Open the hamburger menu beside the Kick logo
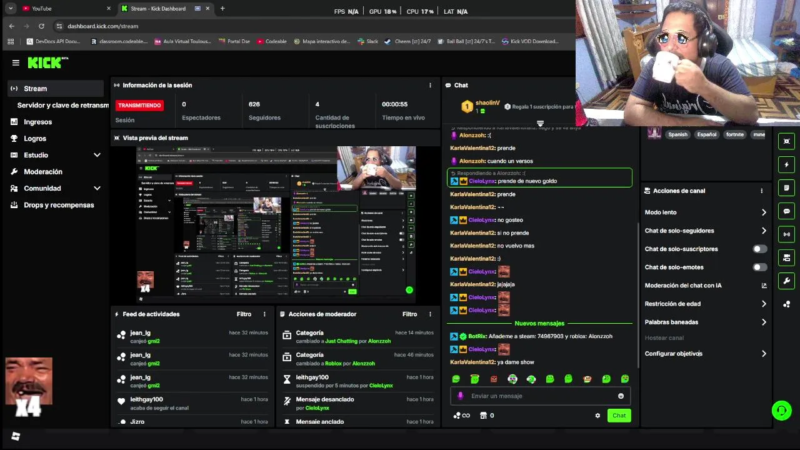 [x=16, y=62]
